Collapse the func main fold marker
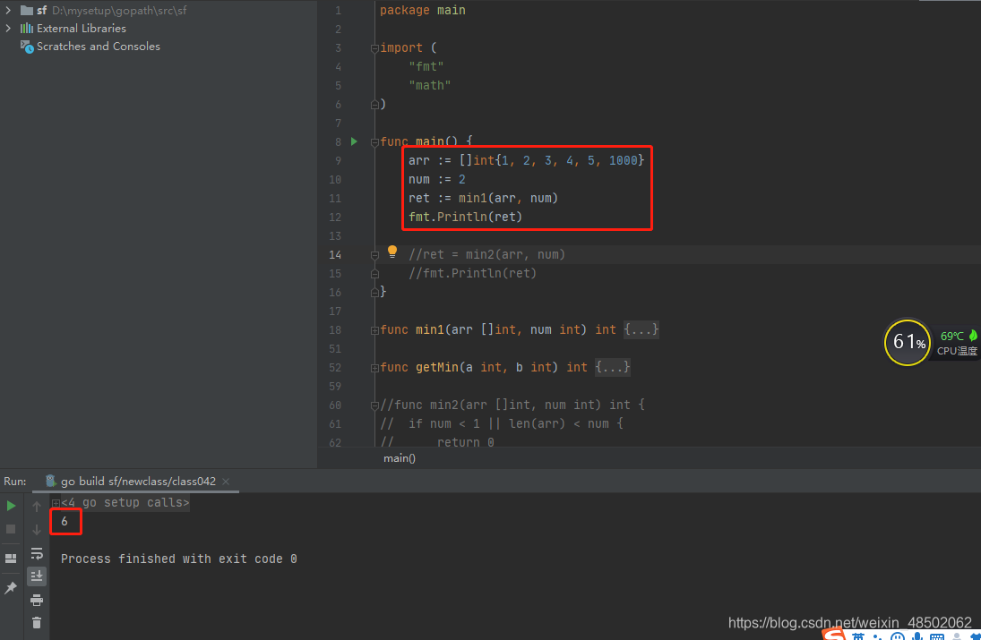The height and width of the screenshot is (640, 981). tap(374, 142)
